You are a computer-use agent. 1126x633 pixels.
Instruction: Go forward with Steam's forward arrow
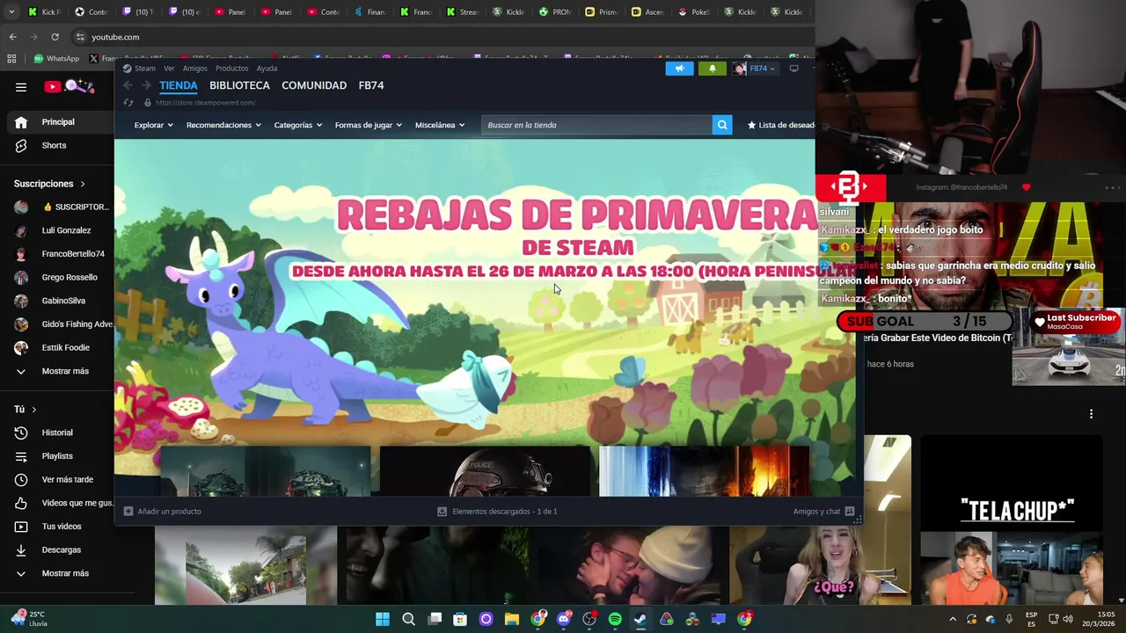click(x=146, y=85)
